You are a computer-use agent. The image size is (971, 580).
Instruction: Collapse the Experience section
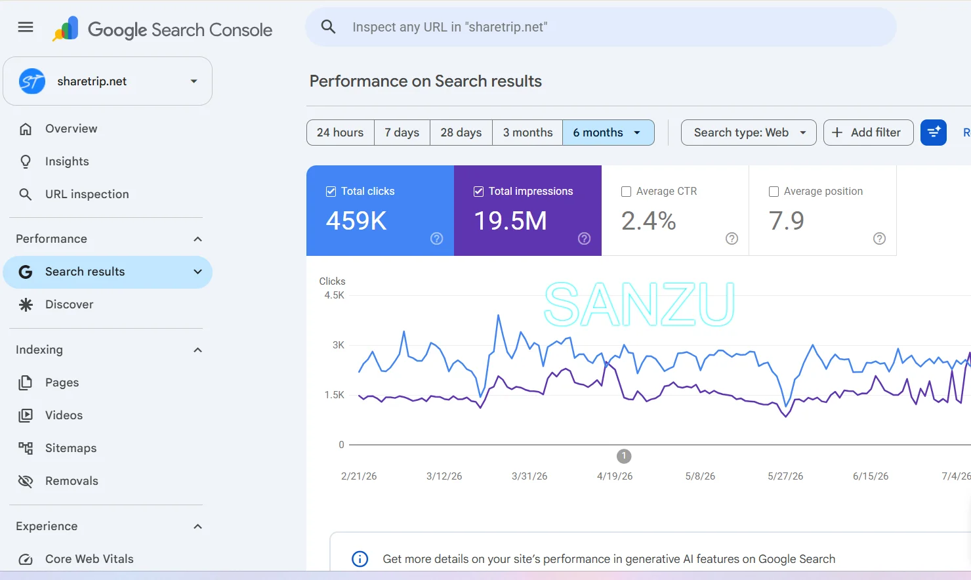[197, 526]
